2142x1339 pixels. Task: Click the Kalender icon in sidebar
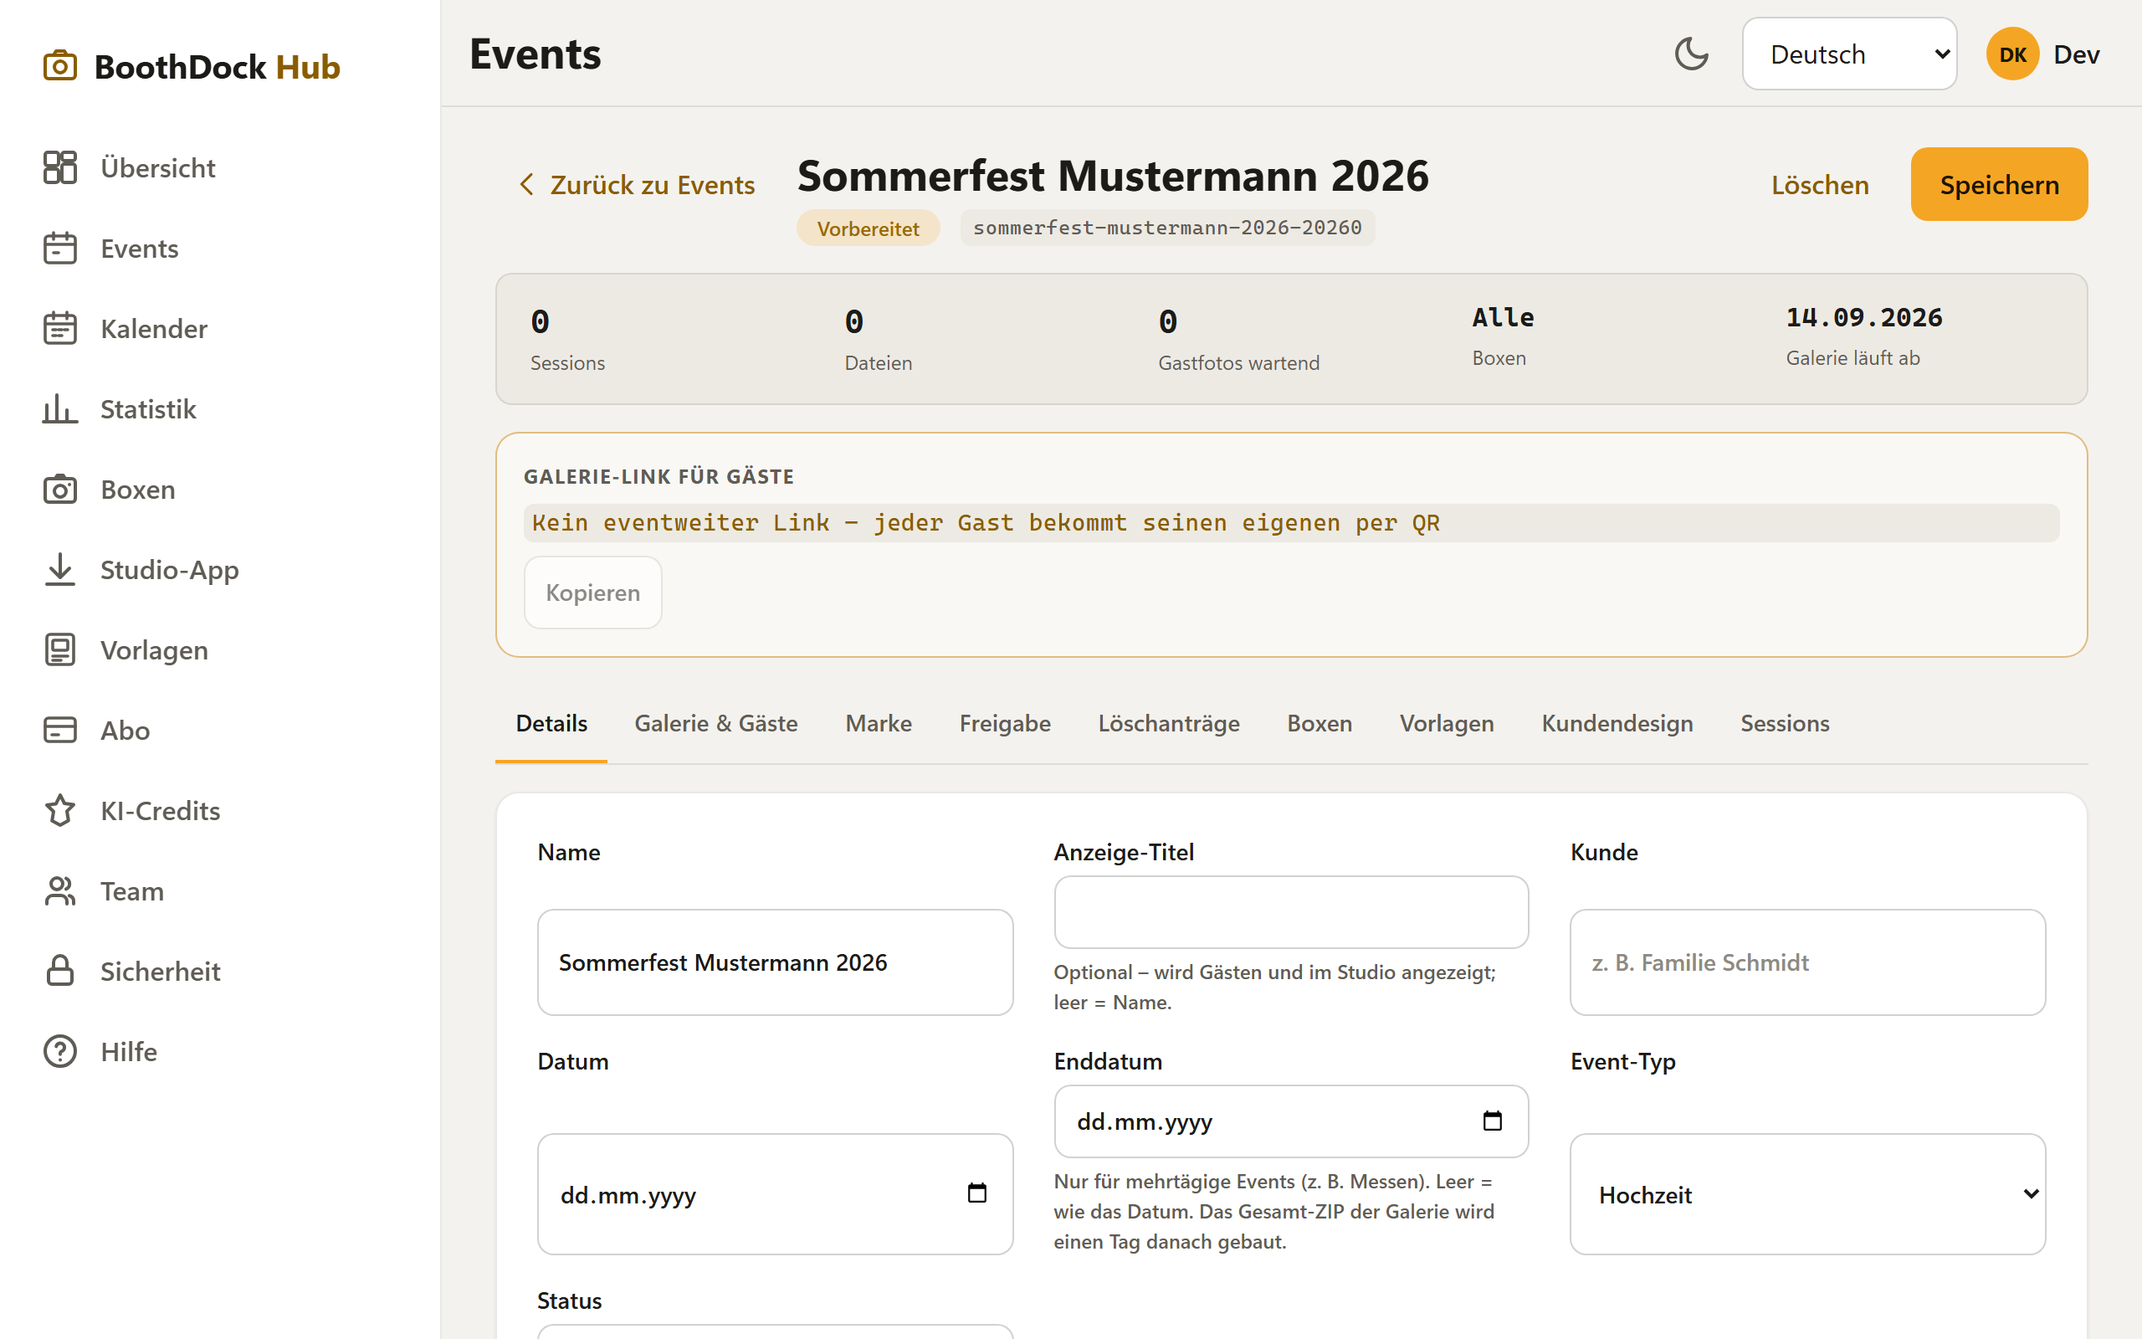tap(60, 329)
